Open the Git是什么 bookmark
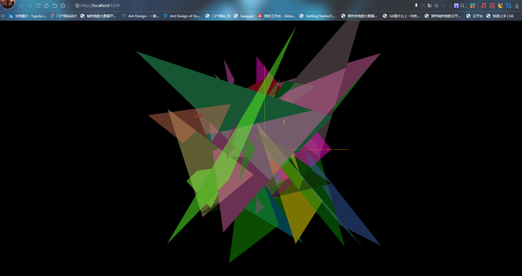522x276 pixels. [401, 16]
